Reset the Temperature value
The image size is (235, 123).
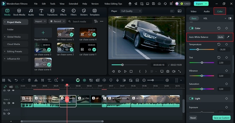219,45
